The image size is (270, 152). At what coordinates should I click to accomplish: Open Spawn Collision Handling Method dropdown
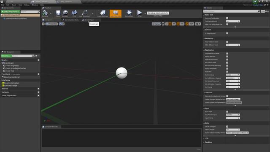click(237, 133)
